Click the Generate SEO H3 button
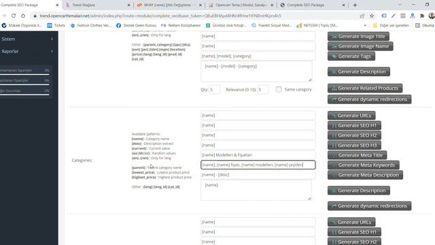 click(x=354, y=145)
